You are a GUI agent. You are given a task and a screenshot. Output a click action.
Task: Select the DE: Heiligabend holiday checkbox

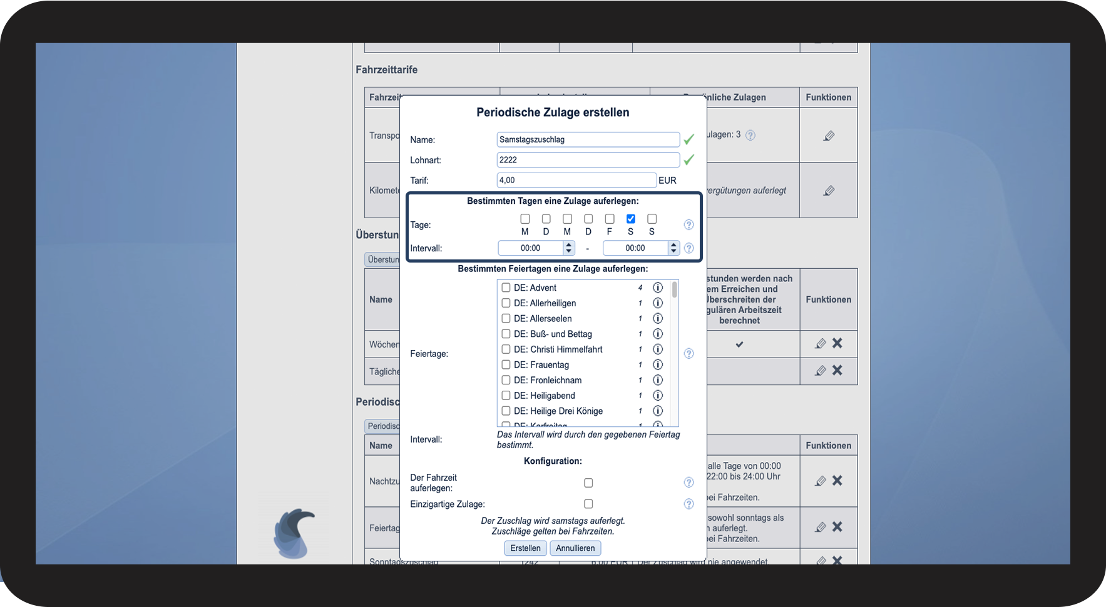[506, 396]
